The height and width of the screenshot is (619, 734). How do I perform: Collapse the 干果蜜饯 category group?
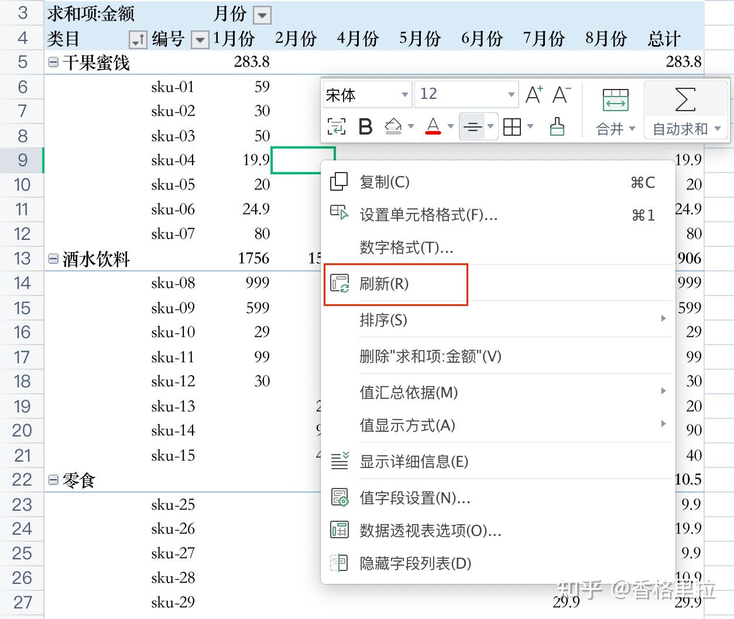[53, 61]
